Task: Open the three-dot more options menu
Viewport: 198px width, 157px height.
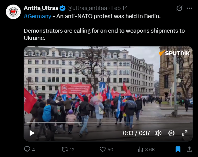Action: pos(190,8)
